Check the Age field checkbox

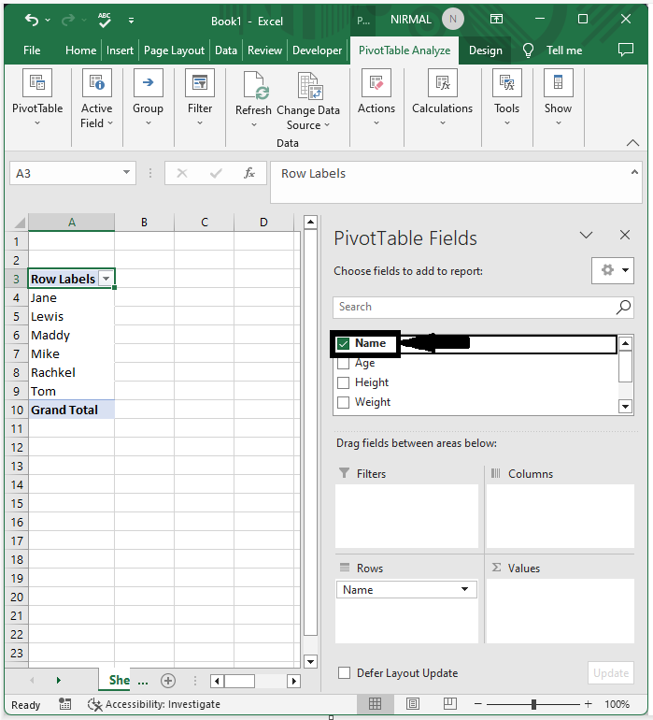(x=343, y=363)
